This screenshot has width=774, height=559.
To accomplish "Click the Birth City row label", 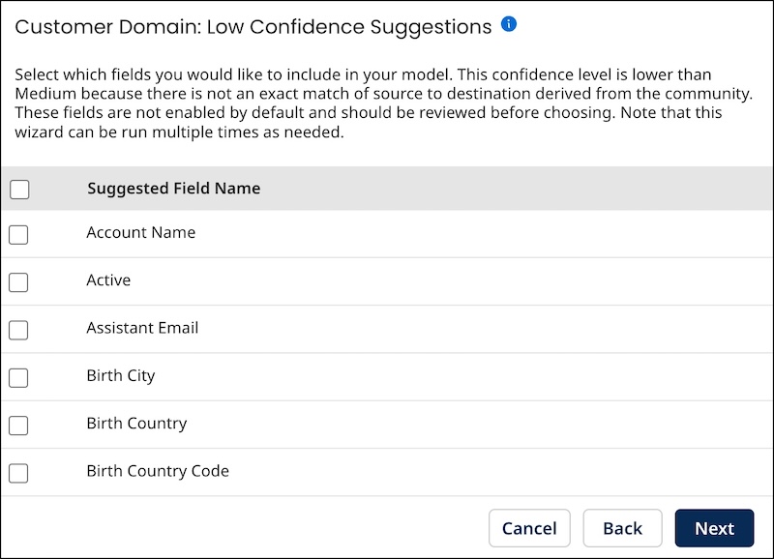I will pyautogui.click(x=120, y=377).
